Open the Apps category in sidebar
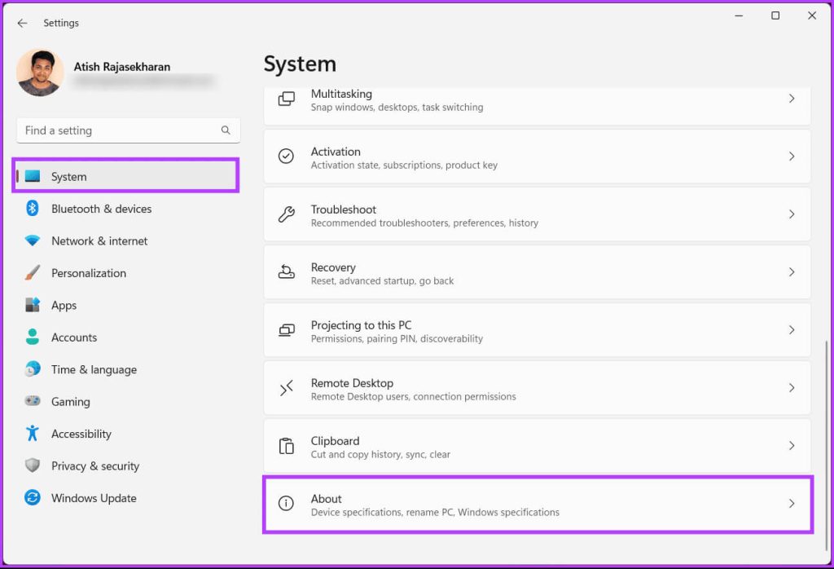834x569 pixels. tap(64, 306)
